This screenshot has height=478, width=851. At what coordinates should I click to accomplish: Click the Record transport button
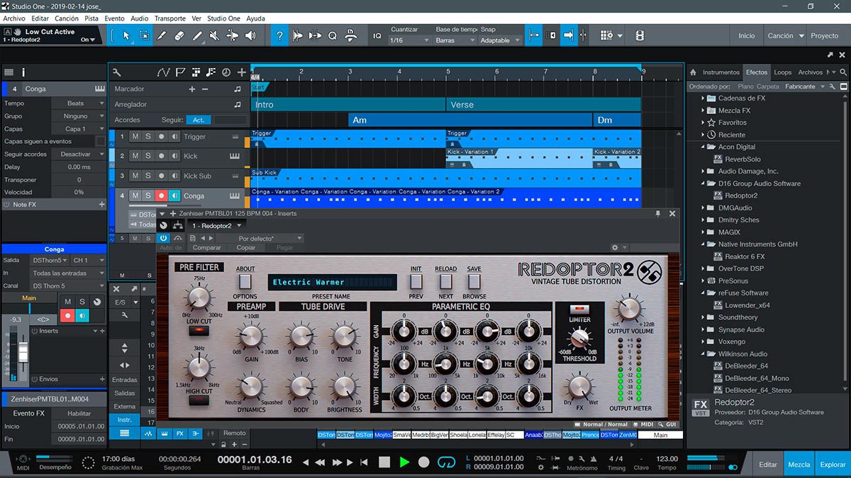click(424, 462)
